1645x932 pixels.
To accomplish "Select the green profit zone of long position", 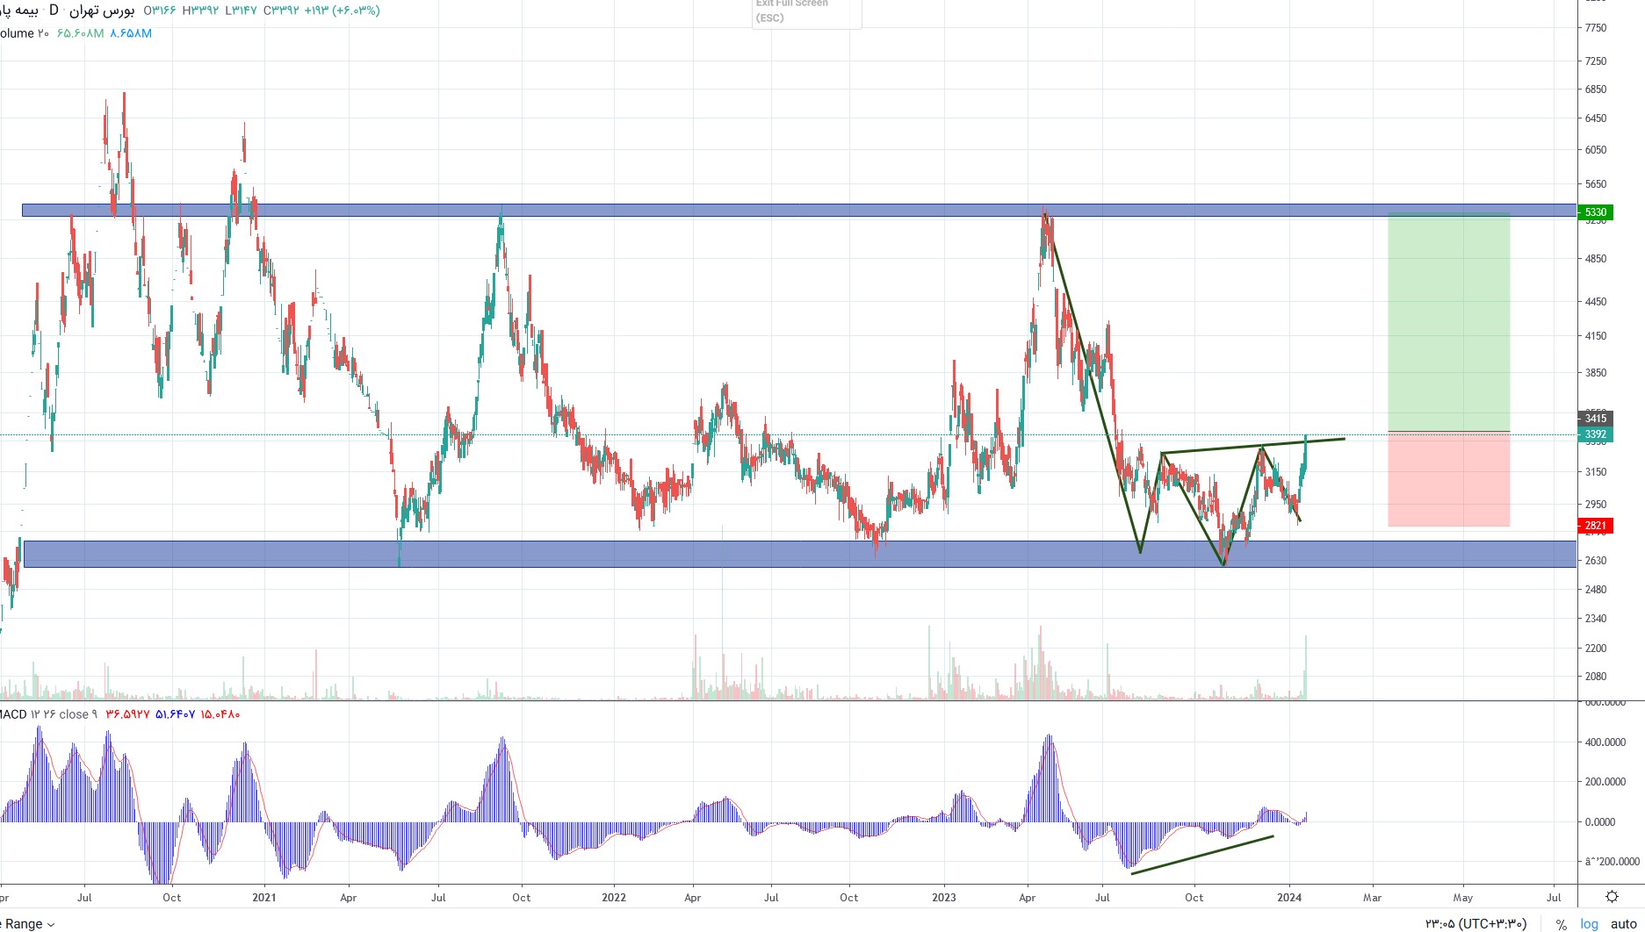I will [1448, 322].
